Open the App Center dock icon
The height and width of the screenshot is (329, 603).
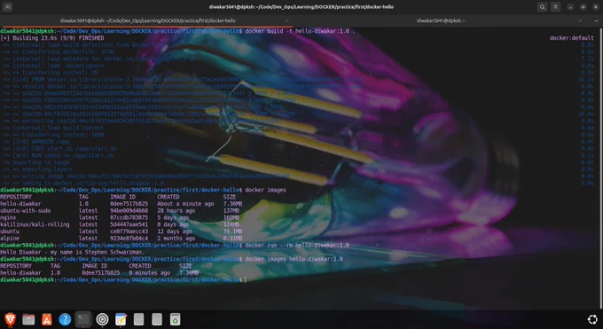pos(46,319)
